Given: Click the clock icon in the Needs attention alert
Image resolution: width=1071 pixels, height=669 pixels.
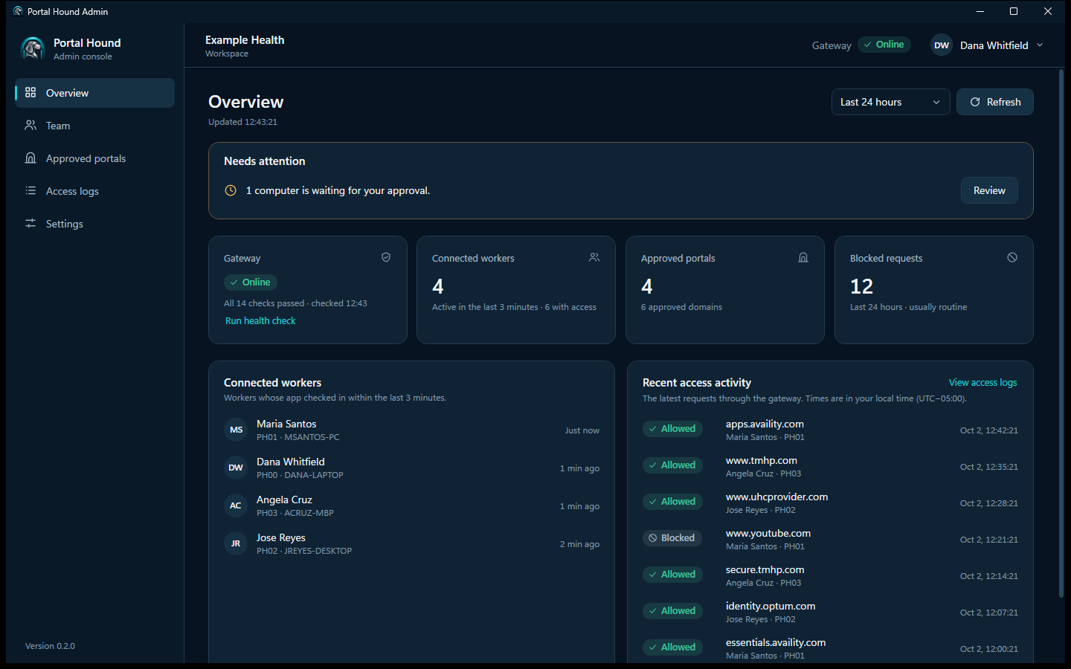Looking at the screenshot, I should pyautogui.click(x=231, y=190).
